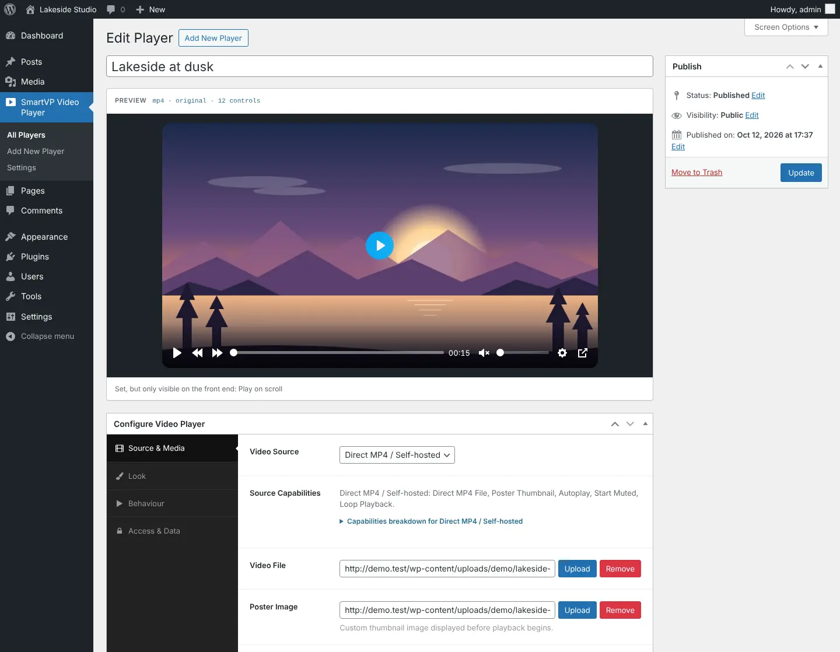Image resolution: width=840 pixels, height=652 pixels.
Task: Open the player settings gear icon
Action: (x=562, y=353)
